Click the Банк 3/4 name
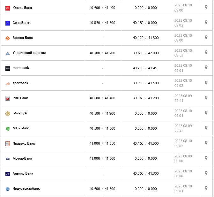The width and height of the screenshot is (214, 197). 20,113
